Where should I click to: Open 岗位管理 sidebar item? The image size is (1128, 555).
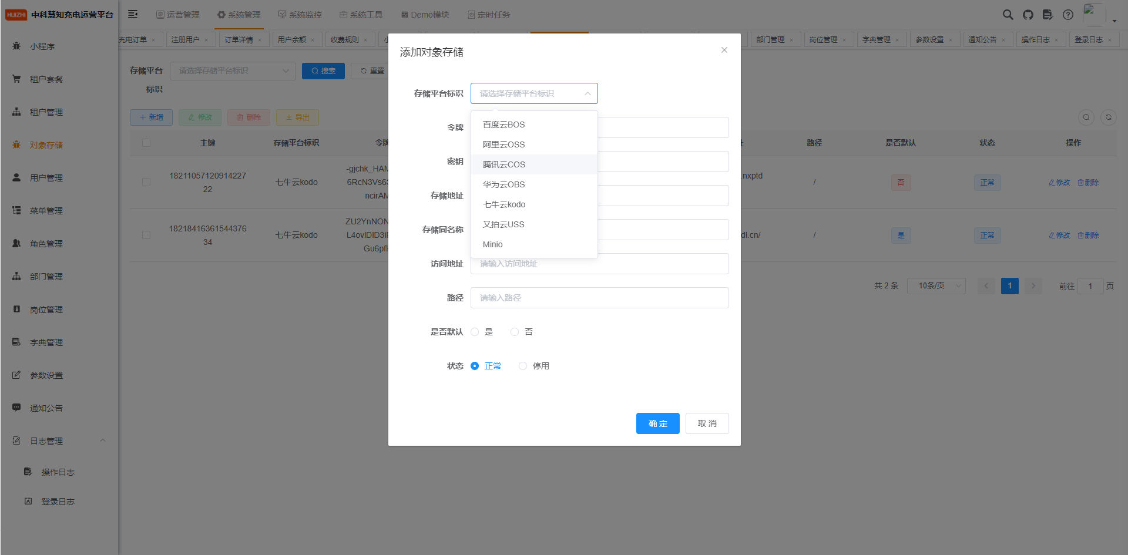click(x=59, y=310)
